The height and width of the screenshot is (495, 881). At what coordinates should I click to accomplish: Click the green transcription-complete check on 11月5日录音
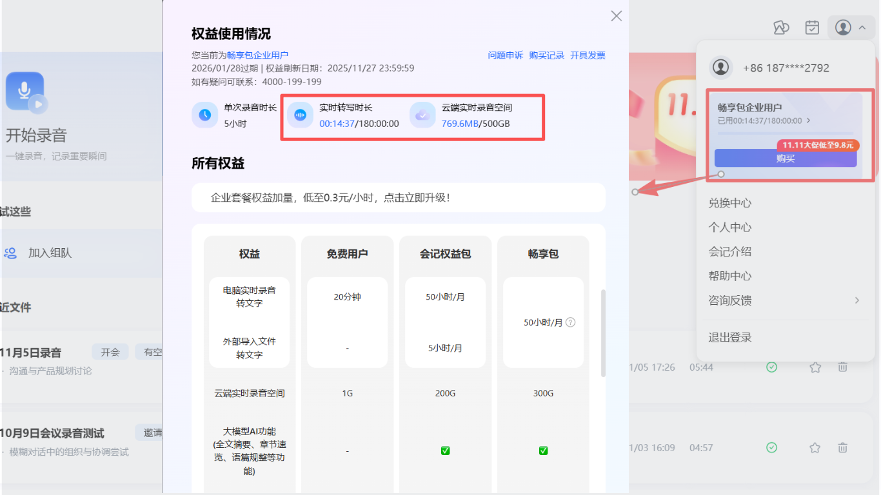[x=772, y=366]
